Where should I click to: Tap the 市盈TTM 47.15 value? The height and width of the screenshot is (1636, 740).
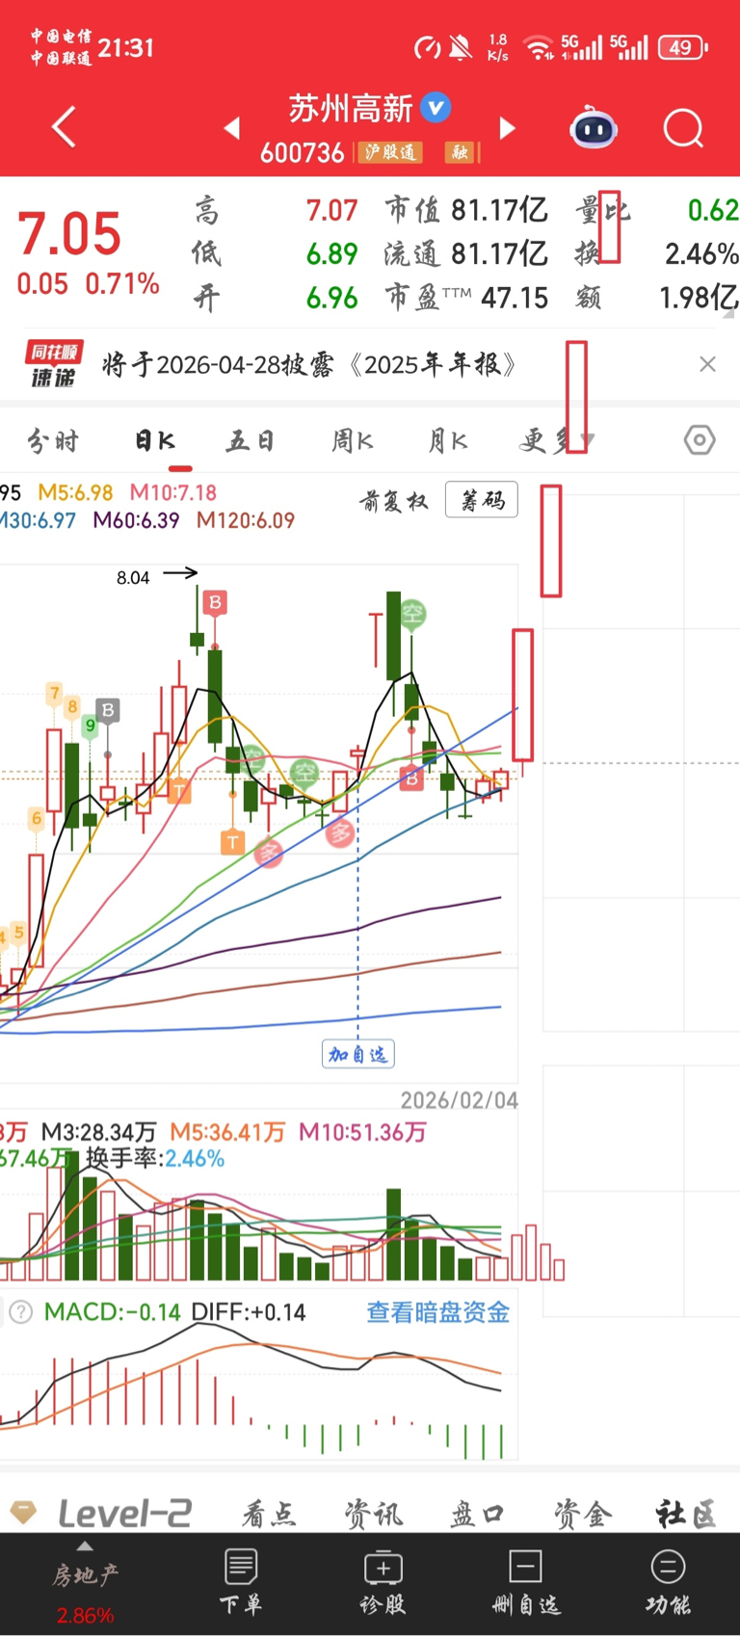pos(466,298)
